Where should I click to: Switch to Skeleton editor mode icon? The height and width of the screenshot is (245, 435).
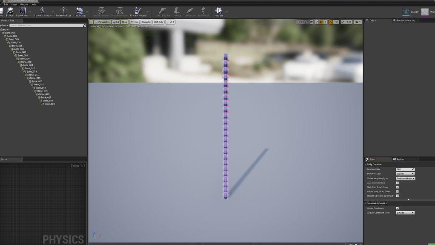[407, 11]
